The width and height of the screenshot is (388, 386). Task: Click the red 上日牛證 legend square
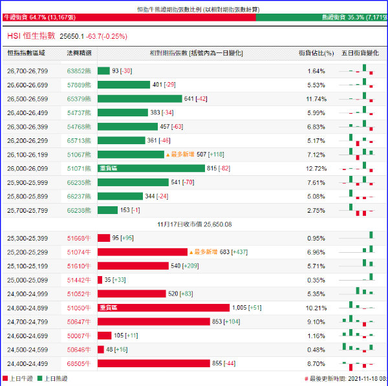(x=5, y=378)
